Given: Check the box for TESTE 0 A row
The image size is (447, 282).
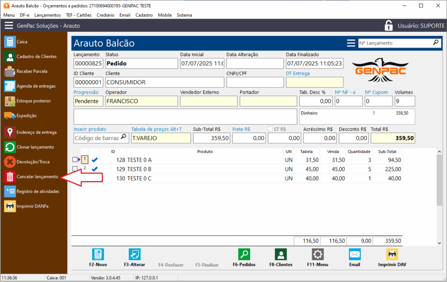Looking at the screenshot, I should [x=75, y=160].
